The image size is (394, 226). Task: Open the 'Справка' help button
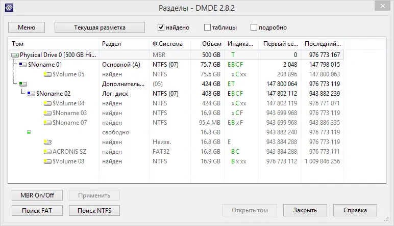pyautogui.click(x=355, y=210)
